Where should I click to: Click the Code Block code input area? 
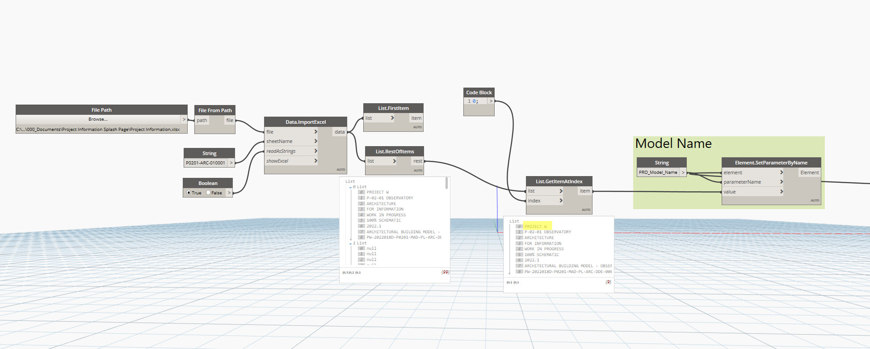click(475, 101)
